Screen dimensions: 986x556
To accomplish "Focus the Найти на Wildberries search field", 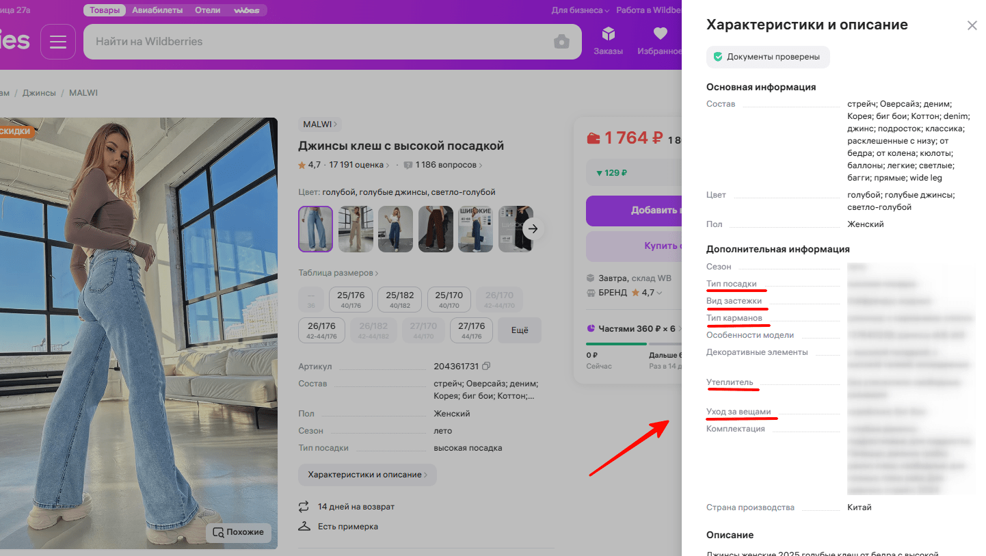I will tap(321, 42).
